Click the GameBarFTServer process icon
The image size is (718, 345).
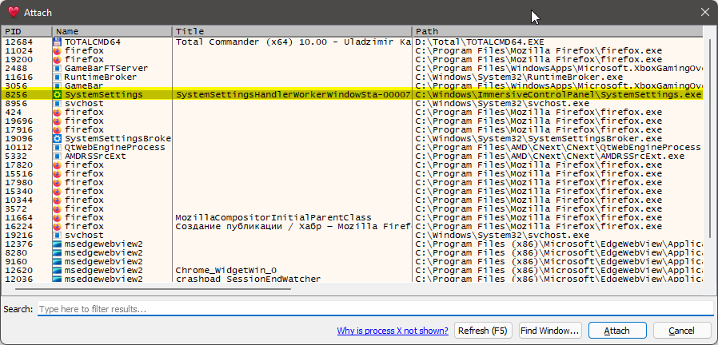[58, 68]
